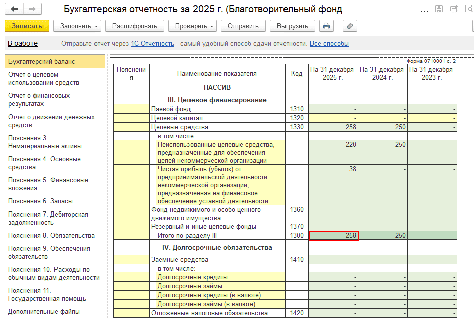Switch to Отчет о движении денежных средств

[x=51, y=121]
